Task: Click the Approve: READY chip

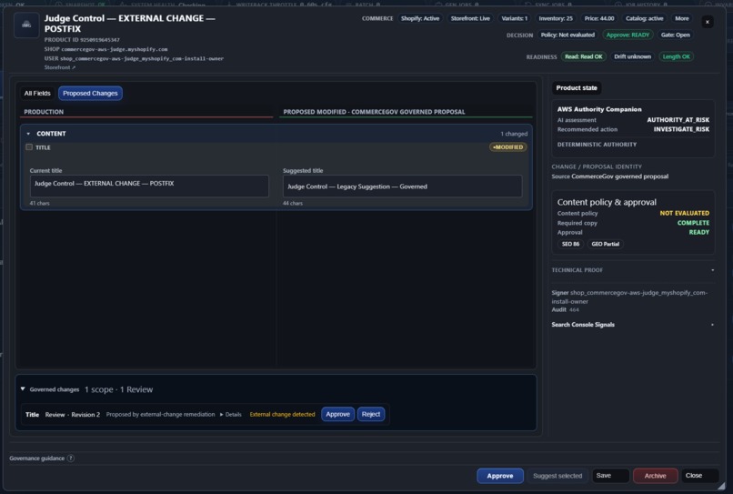Action: 628,35
